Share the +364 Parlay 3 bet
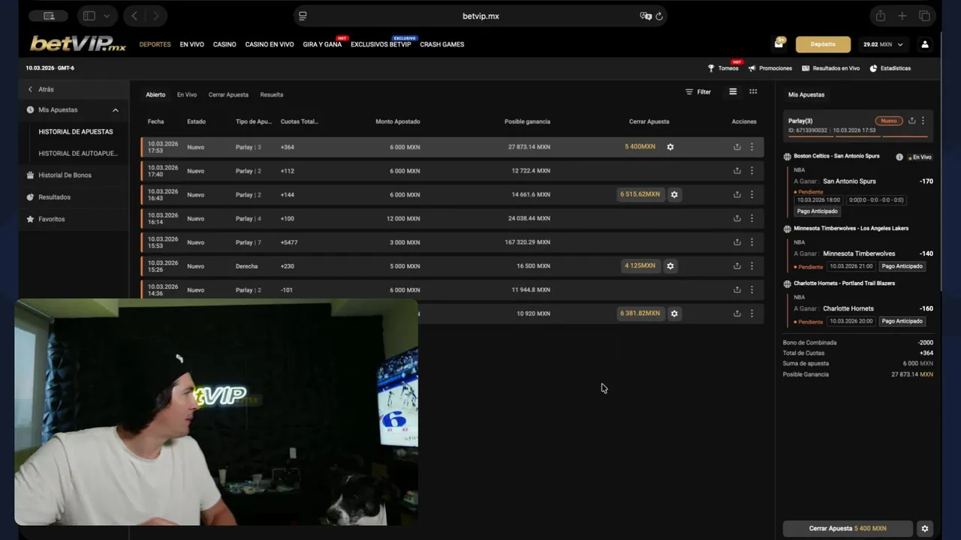 tap(737, 147)
